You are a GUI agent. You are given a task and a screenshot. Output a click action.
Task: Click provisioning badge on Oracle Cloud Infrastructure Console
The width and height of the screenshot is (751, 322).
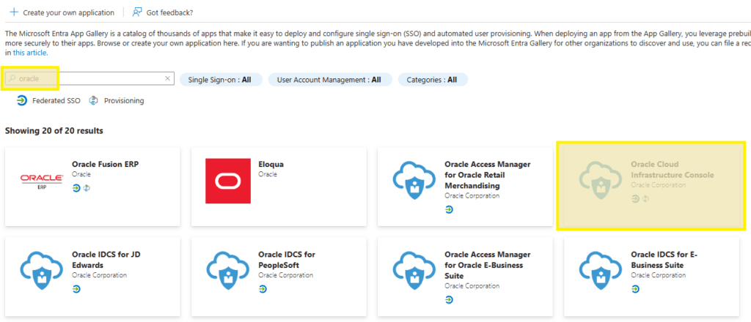pyautogui.click(x=645, y=199)
